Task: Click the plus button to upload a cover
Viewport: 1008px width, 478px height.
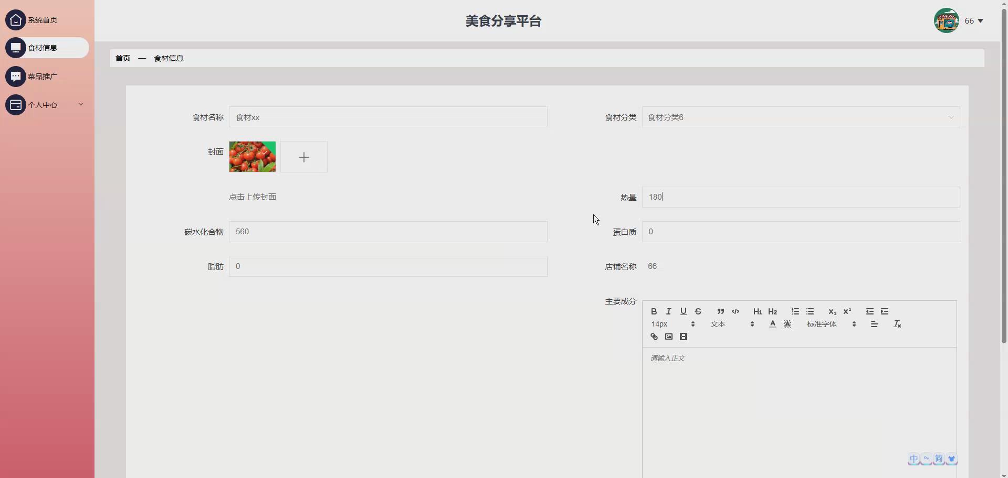Action: pyautogui.click(x=303, y=157)
